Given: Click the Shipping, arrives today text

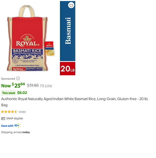Looking at the screenshot, I should 15,132.
